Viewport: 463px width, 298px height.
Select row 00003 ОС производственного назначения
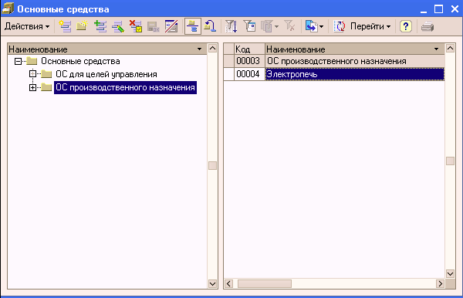coord(334,61)
